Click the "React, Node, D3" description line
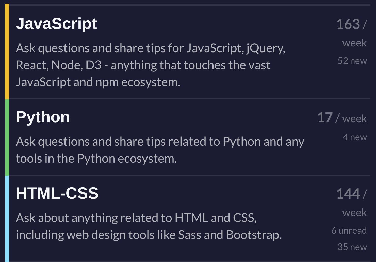 (x=143, y=65)
